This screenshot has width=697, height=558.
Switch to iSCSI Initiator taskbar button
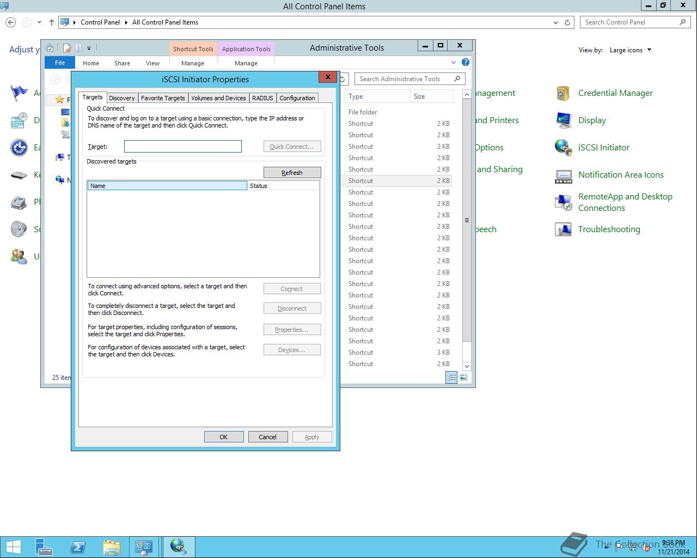click(178, 547)
